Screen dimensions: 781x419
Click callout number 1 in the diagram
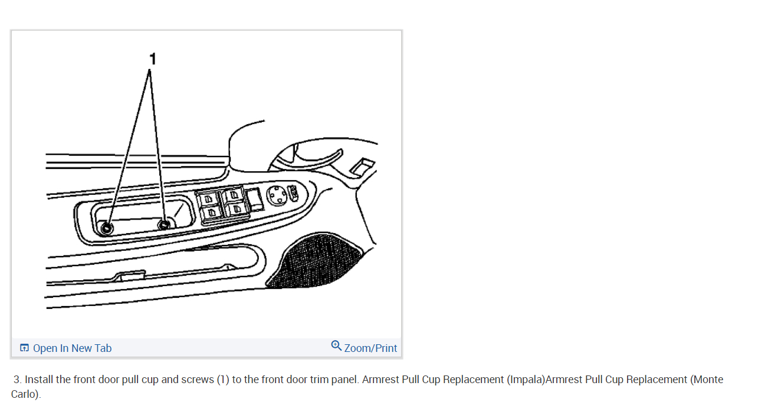153,59
